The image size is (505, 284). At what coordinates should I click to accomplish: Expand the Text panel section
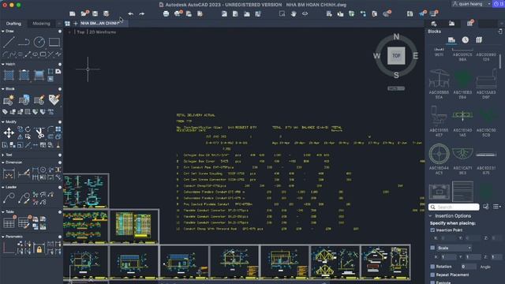pos(3,155)
